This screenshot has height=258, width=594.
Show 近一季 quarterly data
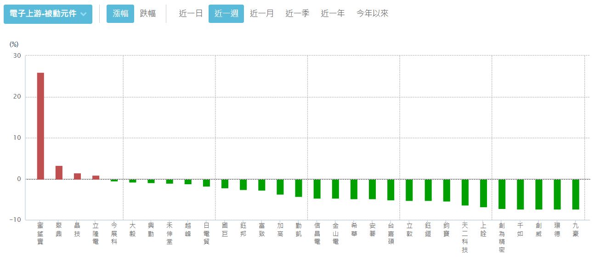pos(297,14)
